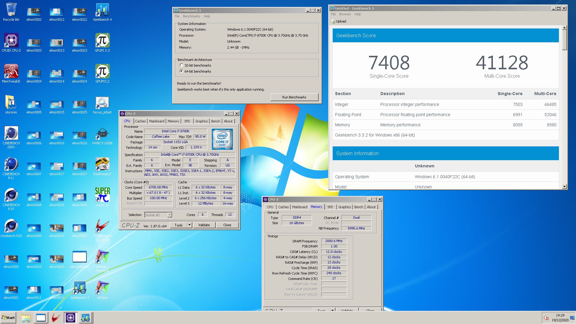Open the elmor0002 image file
This screenshot has height=324, width=576.
(34, 14)
